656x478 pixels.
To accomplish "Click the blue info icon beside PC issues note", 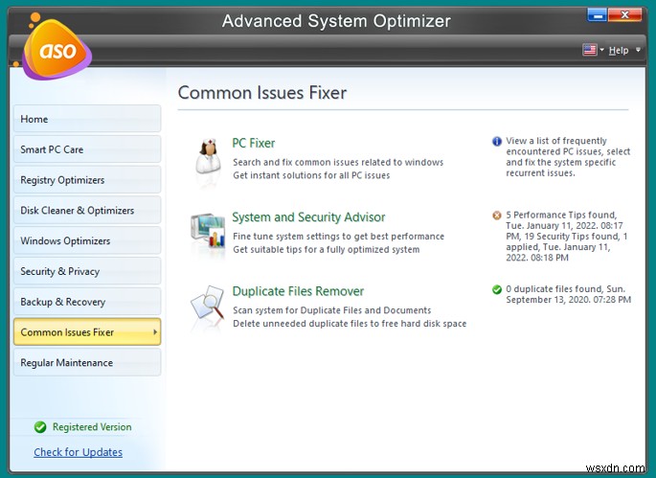I will pyautogui.click(x=497, y=141).
